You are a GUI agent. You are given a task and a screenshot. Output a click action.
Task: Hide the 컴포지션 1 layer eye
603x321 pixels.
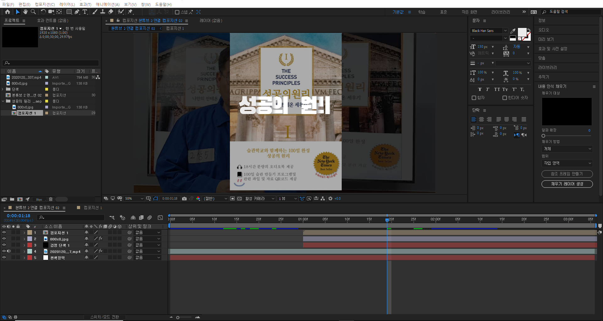click(4, 233)
